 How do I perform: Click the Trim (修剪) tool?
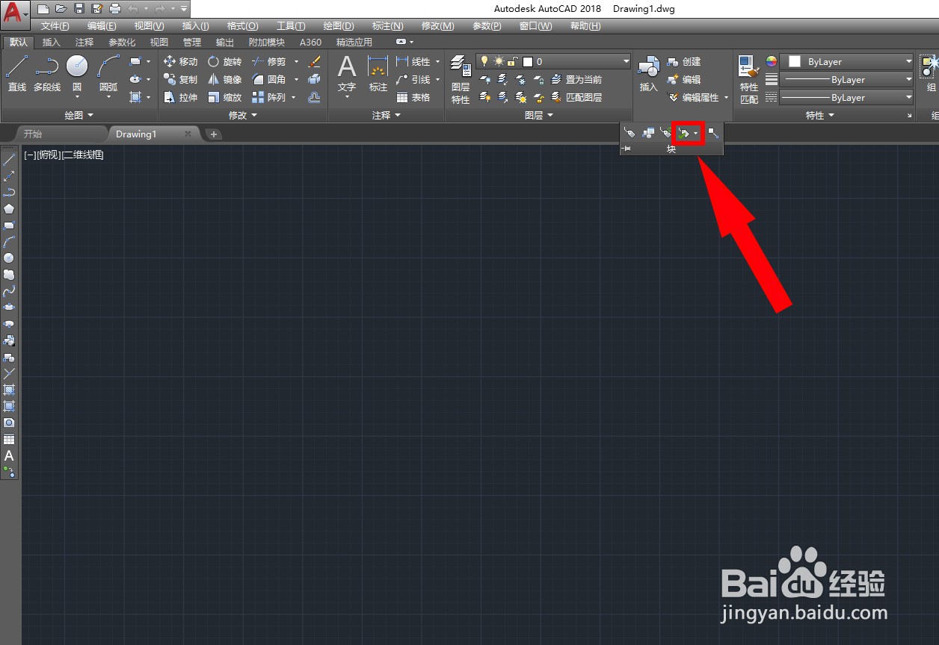[x=269, y=62]
